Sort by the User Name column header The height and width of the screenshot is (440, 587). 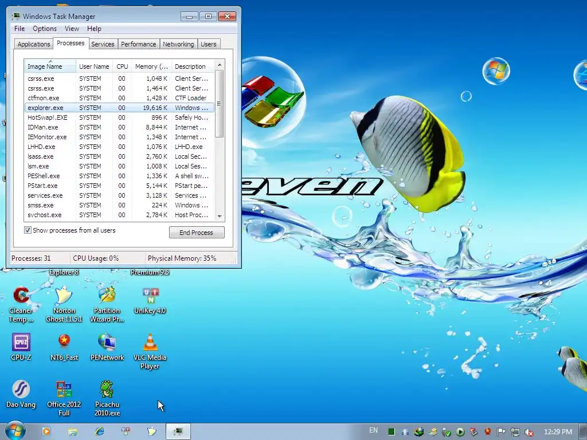click(x=94, y=66)
